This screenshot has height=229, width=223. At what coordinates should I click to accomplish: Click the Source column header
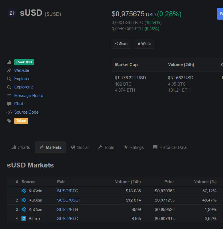coord(29,182)
